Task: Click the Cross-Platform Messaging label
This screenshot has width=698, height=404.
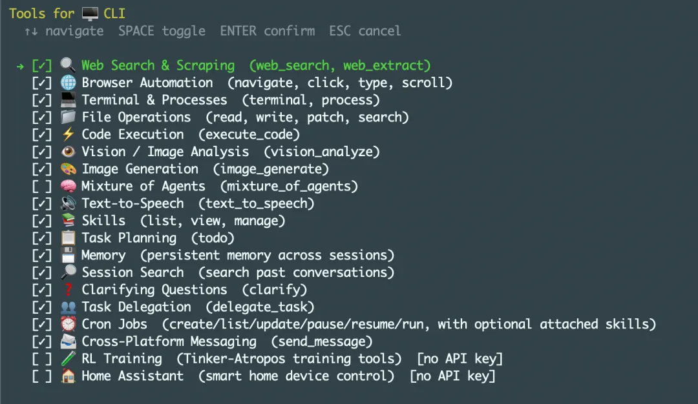Action: [169, 341]
